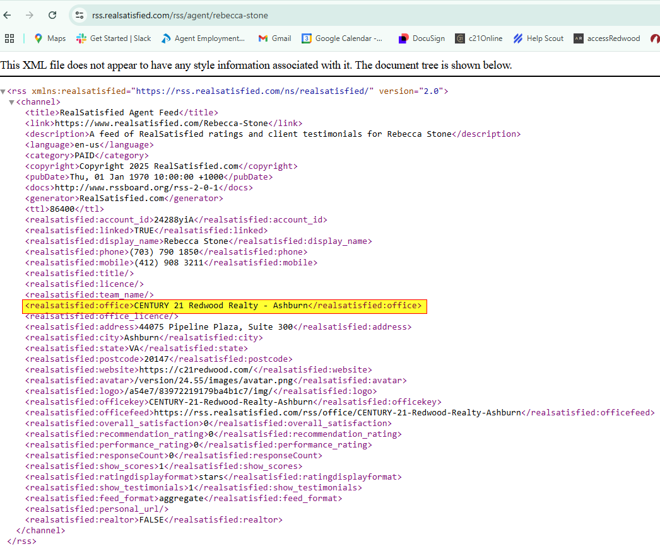Click responseCount 0 line
This screenshot has width=660, height=549.
point(174,456)
